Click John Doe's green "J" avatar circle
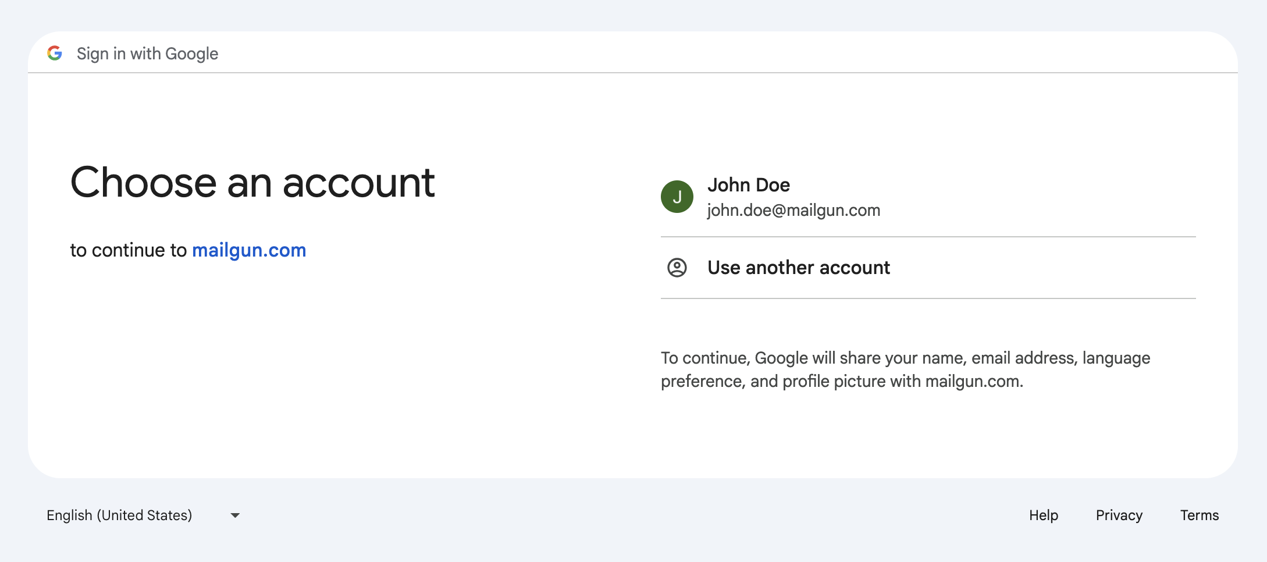 point(677,197)
